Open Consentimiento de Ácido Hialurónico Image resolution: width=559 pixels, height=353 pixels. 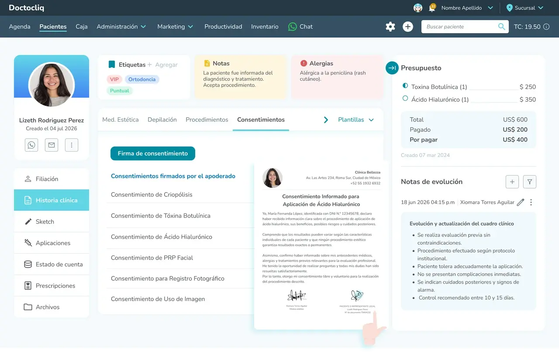coord(162,237)
